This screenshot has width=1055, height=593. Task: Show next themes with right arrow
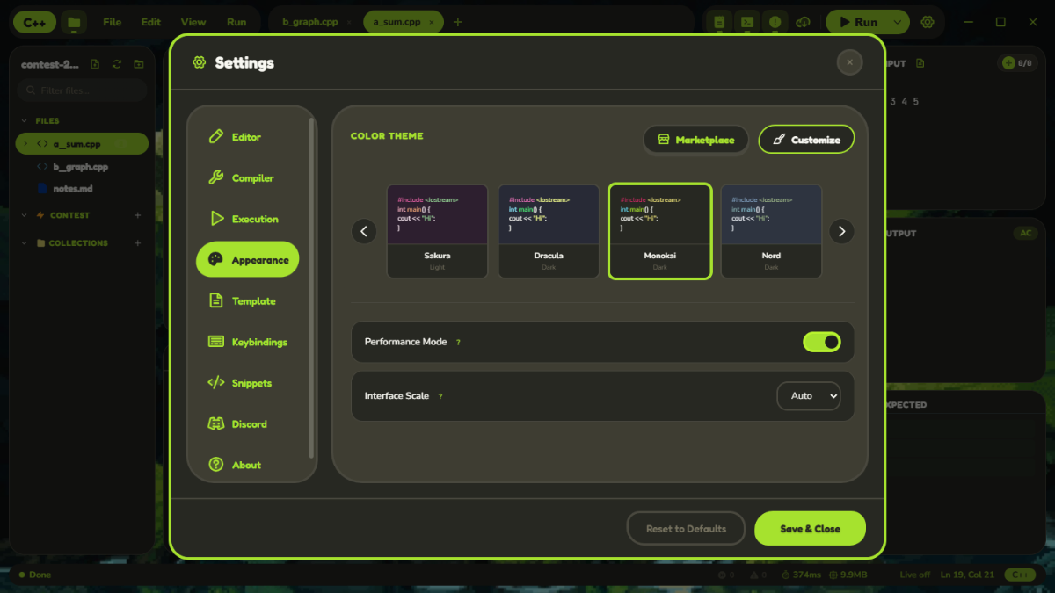[841, 231]
